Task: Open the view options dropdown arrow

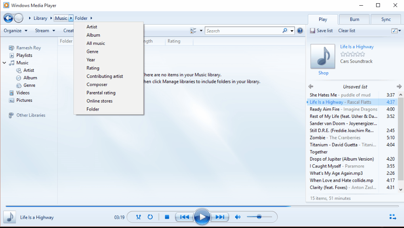Action: 201,31
